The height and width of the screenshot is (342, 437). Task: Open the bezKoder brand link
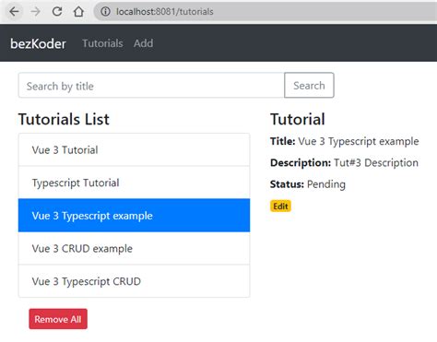[38, 43]
